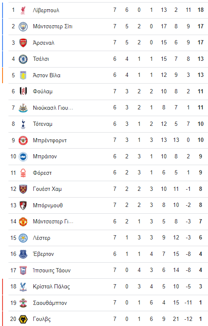Click the Fulham club crest
The height and width of the screenshot is (326, 208).
point(23,92)
